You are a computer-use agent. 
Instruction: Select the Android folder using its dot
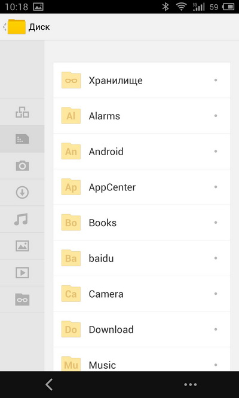(216, 152)
